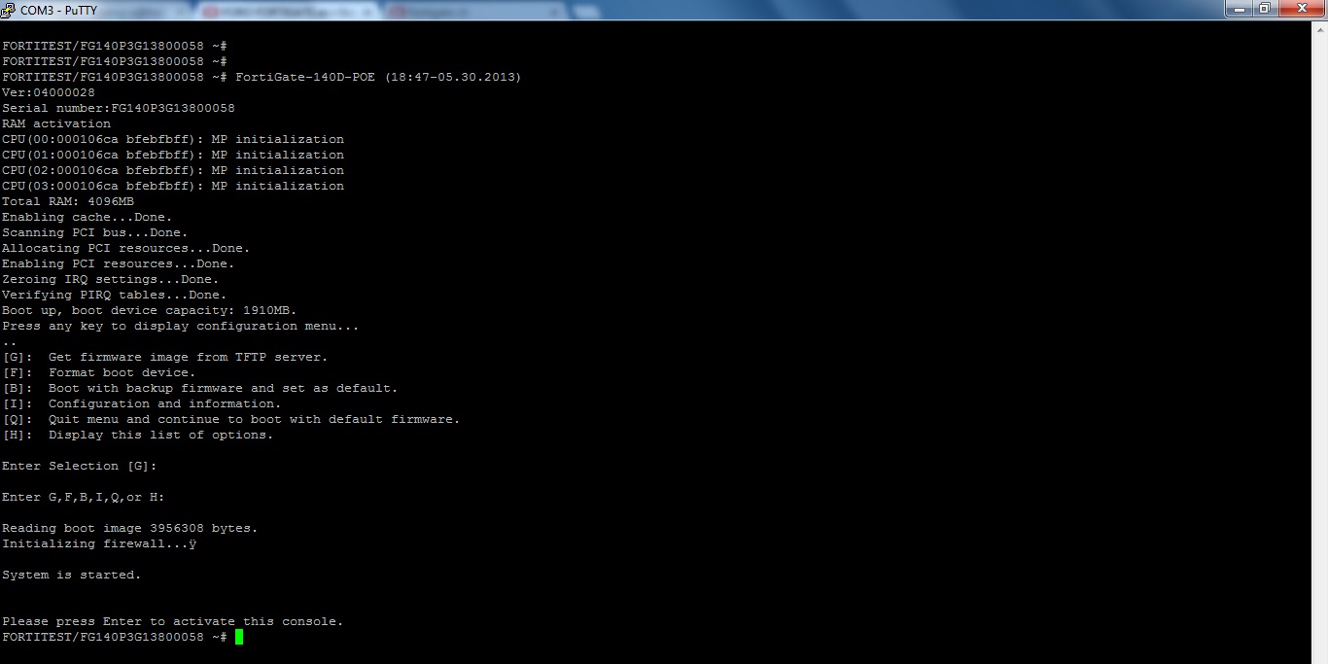Click 'Allocating PCI resources...Done.' line
Screen dimensions: 1328x664
(x=126, y=248)
